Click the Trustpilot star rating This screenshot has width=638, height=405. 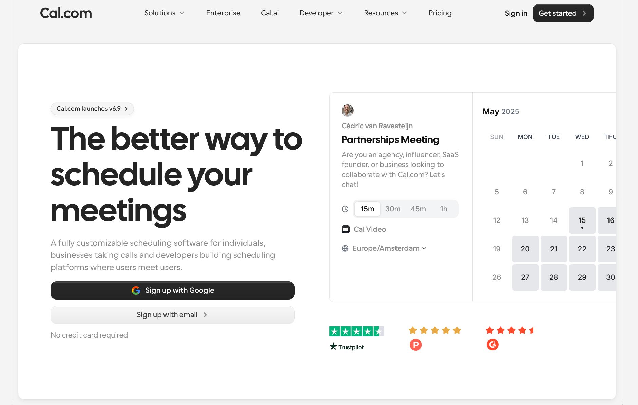[356, 331]
